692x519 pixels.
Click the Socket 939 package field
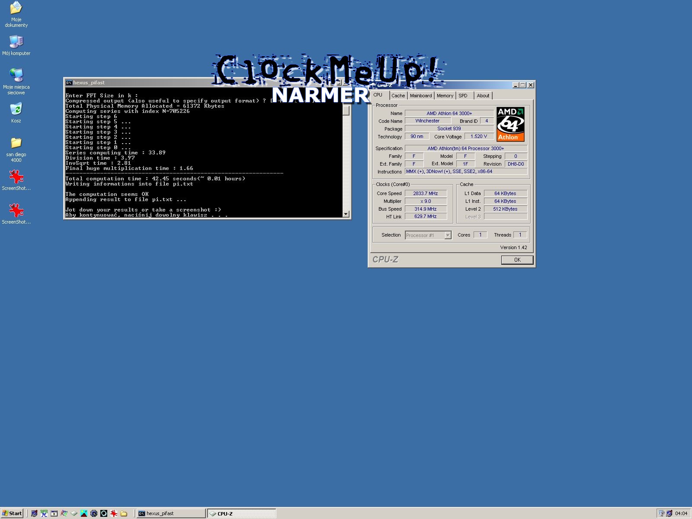tap(449, 128)
